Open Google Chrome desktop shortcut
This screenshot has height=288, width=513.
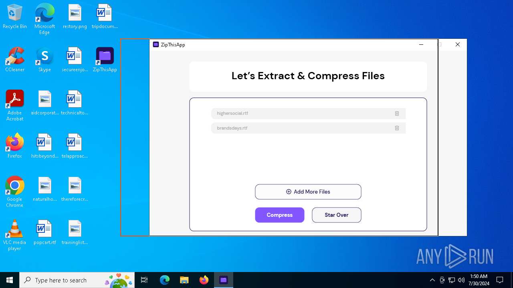tap(15, 192)
